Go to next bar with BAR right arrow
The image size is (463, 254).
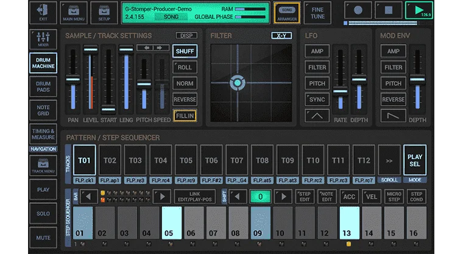pyautogui.click(x=162, y=196)
